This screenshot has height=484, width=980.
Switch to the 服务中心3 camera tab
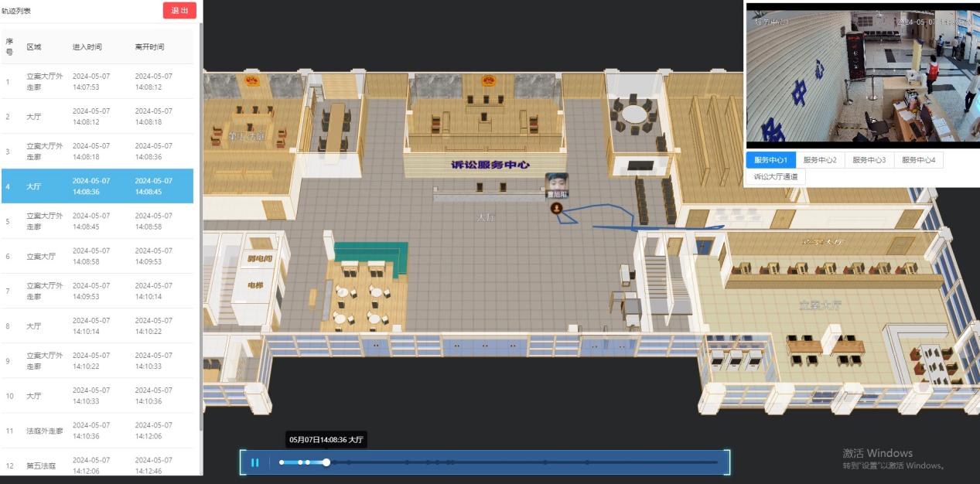[869, 160]
